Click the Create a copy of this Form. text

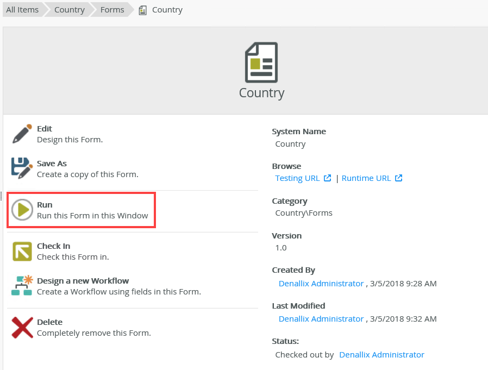click(88, 174)
